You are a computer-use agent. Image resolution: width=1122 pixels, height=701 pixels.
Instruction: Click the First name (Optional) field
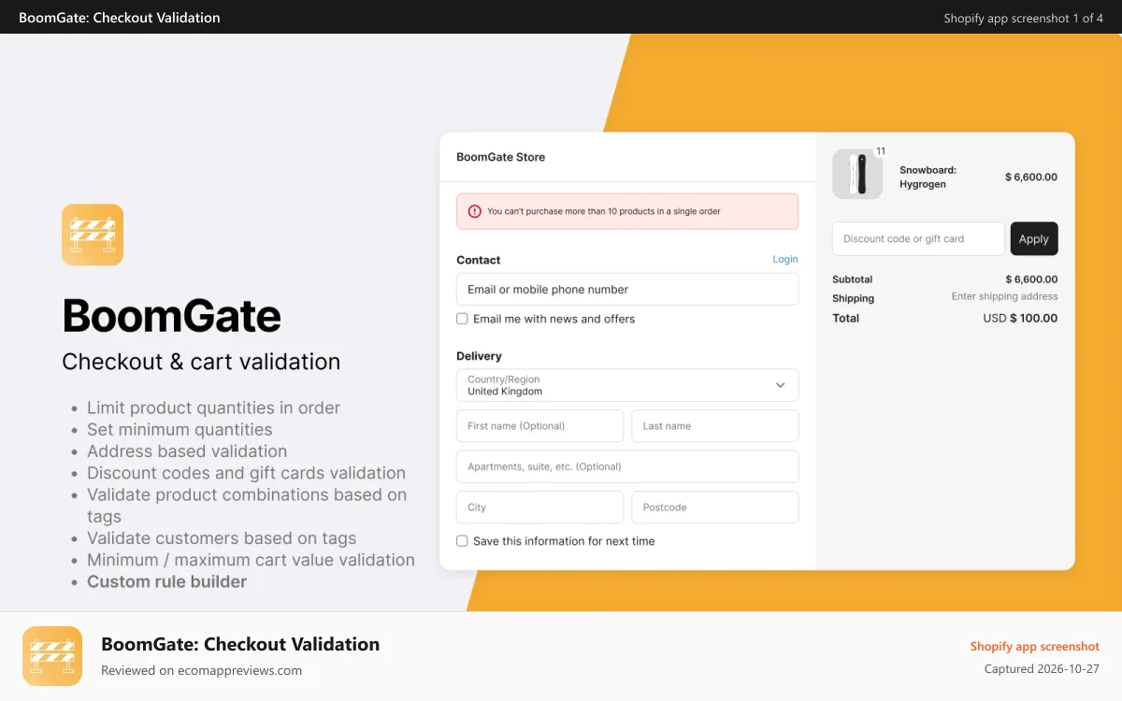coord(539,425)
